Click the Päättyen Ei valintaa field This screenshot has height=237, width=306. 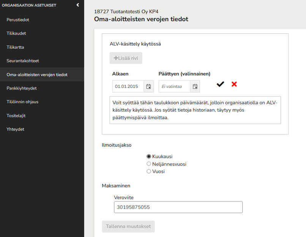175,86
